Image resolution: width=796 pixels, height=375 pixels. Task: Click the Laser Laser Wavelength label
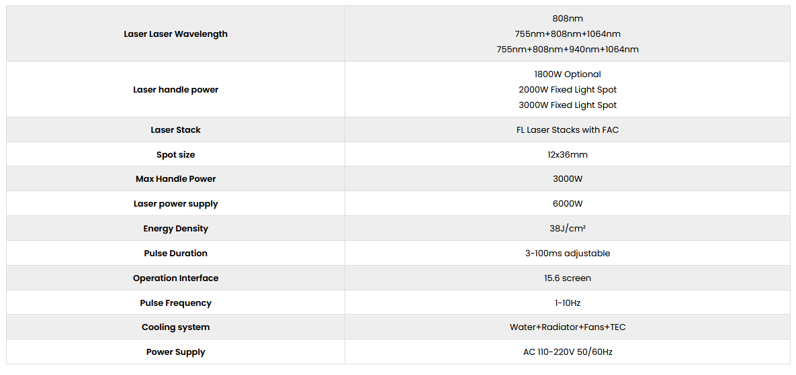pos(175,34)
